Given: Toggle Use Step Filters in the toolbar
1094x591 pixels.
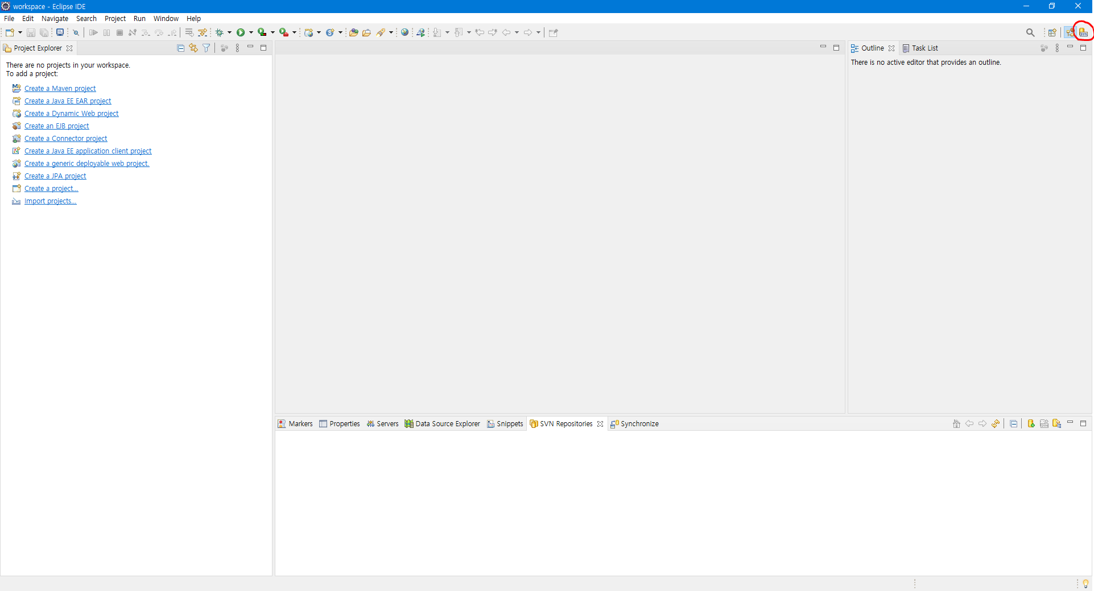Looking at the screenshot, I should [202, 32].
